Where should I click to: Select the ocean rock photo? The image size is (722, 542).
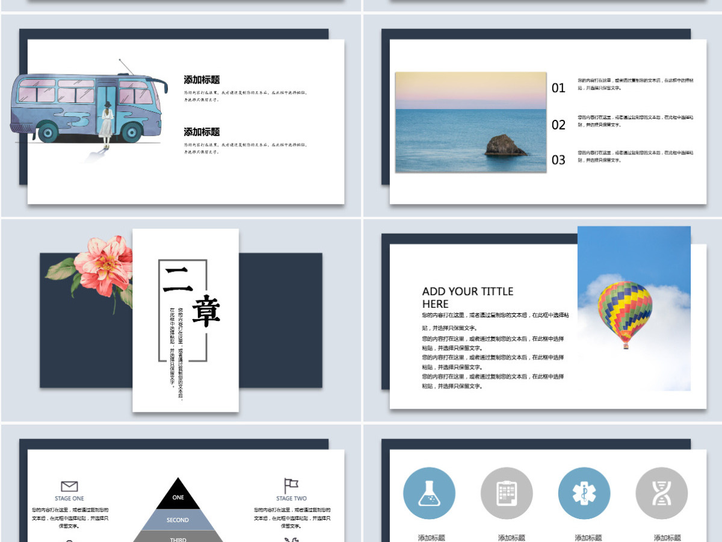click(x=471, y=122)
